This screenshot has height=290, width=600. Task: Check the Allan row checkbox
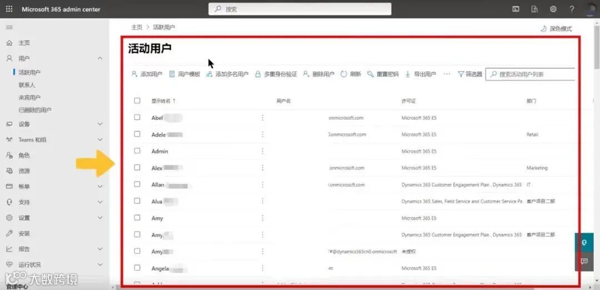[x=137, y=184]
